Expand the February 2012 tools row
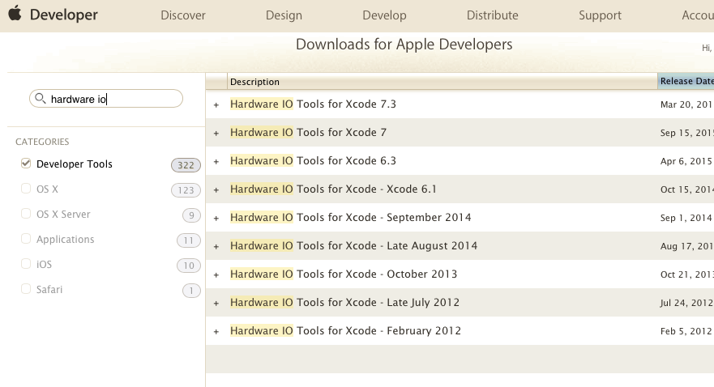 pyautogui.click(x=216, y=331)
